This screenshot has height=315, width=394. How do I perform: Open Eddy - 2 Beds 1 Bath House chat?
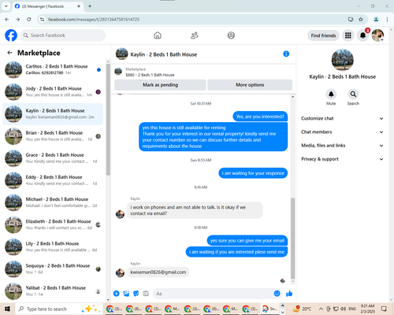point(53,180)
